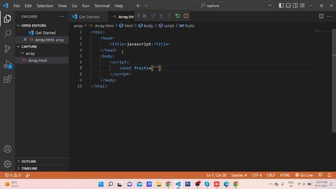Open the Selection menu
This screenshot has height=189, width=336.
(45, 6)
